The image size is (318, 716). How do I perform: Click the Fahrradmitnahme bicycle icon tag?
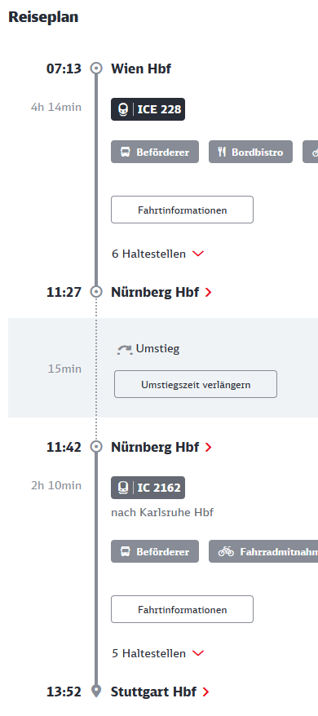[263, 551]
